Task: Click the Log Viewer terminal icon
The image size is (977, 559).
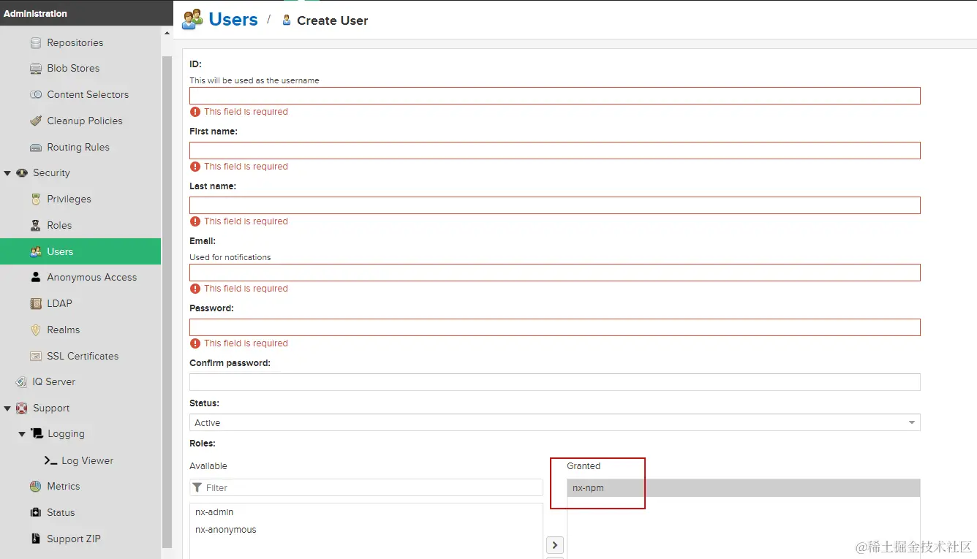Action: pos(50,461)
